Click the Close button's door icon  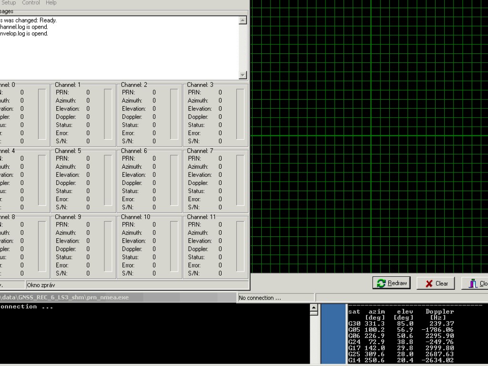[x=473, y=283]
